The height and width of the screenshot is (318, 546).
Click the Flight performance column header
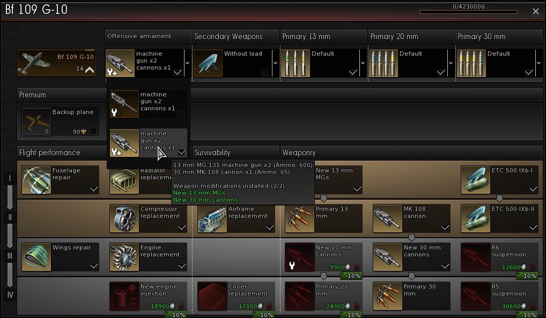61,153
